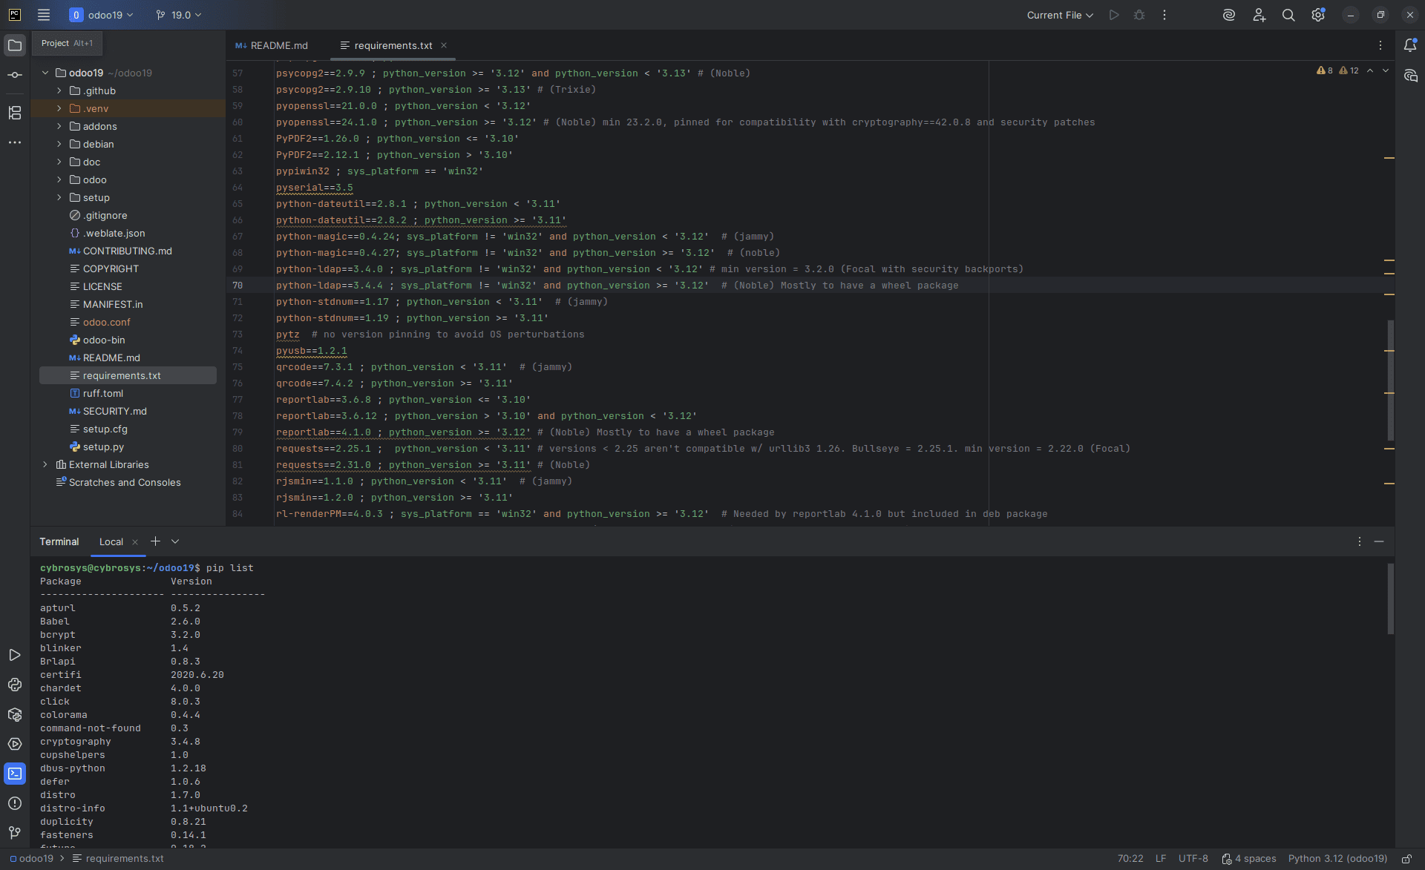Open the Project tool window
Viewport: 1425px width, 870px height.
tap(15, 45)
